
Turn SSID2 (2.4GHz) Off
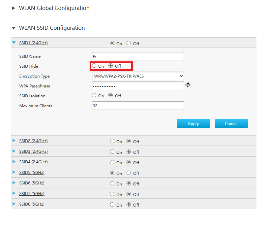tap(129, 141)
